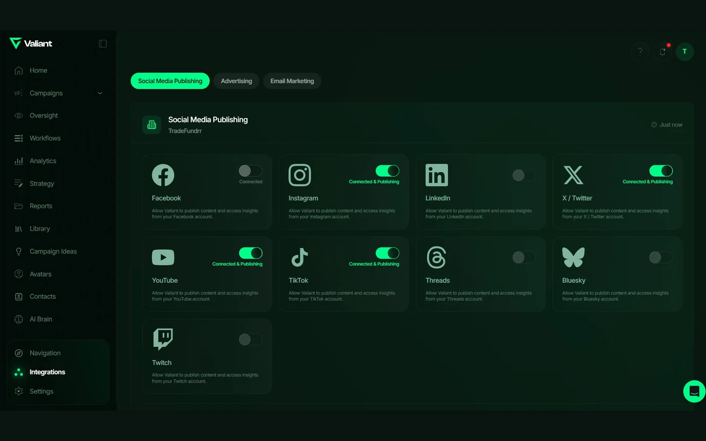
Task: Open the Reports page
Action: [41, 206]
